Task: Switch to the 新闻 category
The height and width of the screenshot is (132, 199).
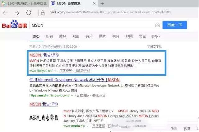Action: click(x=49, y=37)
